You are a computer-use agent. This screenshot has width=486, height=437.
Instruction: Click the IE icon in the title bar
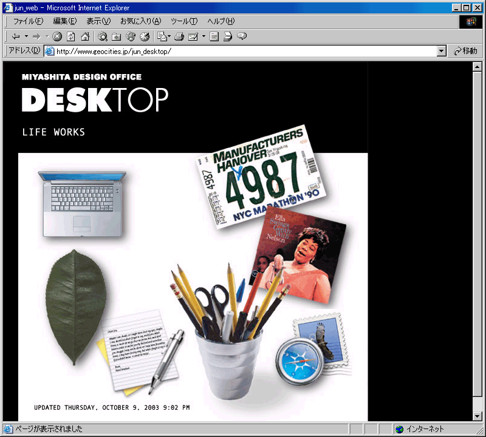(x=8, y=7)
